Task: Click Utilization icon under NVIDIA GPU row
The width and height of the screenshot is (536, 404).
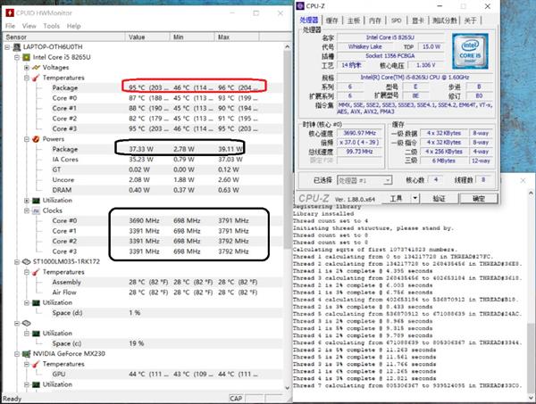Action: click(x=36, y=384)
